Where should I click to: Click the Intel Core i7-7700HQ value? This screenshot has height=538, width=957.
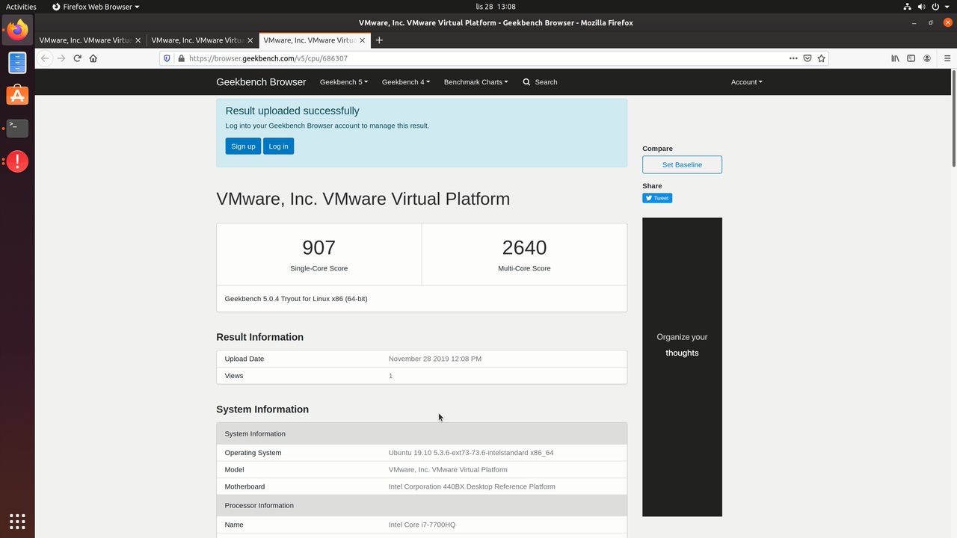pyautogui.click(x=422, y=525)
